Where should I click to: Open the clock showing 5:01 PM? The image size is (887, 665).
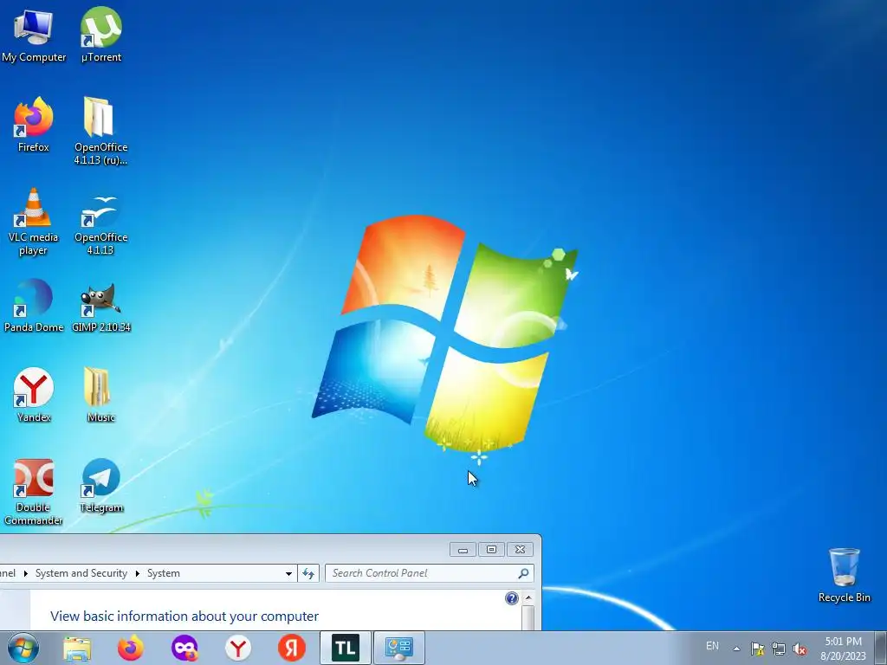(843, 649)
